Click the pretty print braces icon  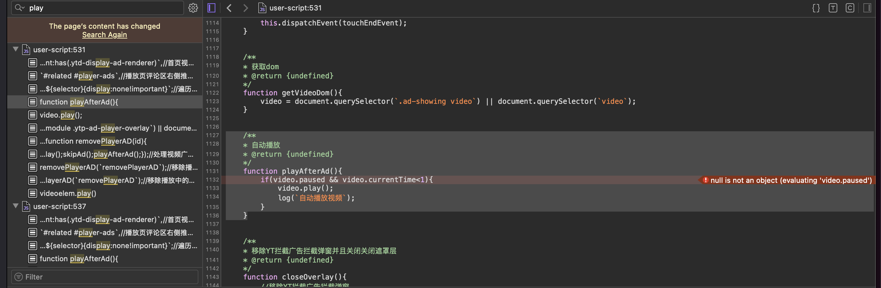[816, 8]
